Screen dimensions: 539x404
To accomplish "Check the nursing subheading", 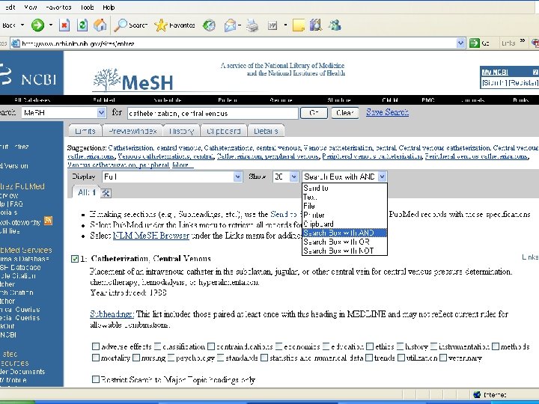I will click(x=136, y=358).
